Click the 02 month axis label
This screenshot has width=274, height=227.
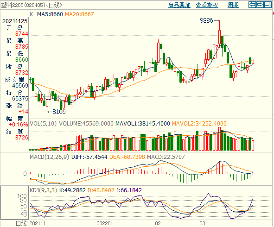pyautogui.click(x=158, y=223)
